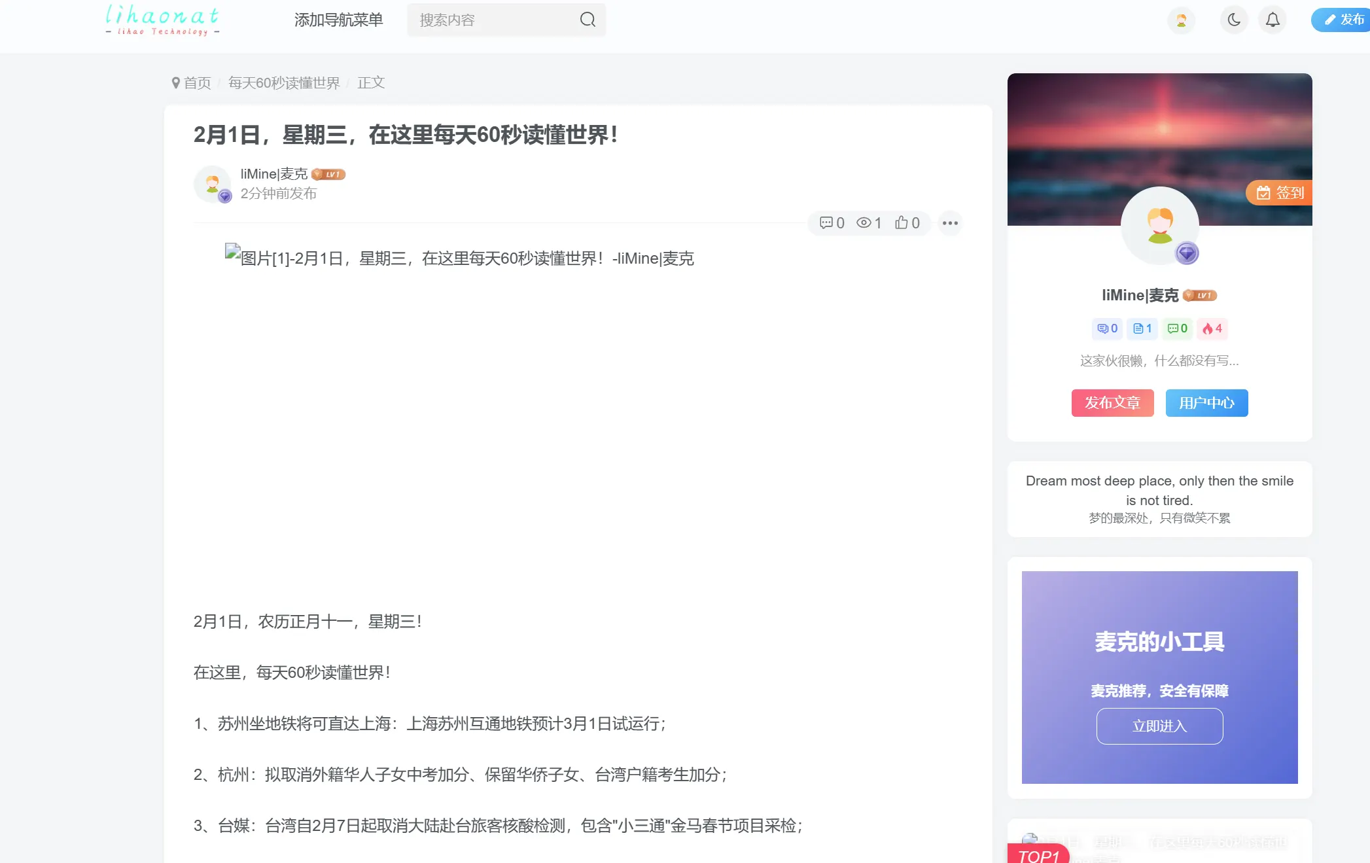Click the LV1 badge in the sidebar card
Screen dimensions: 1370x863
[x=1201, y=296]
